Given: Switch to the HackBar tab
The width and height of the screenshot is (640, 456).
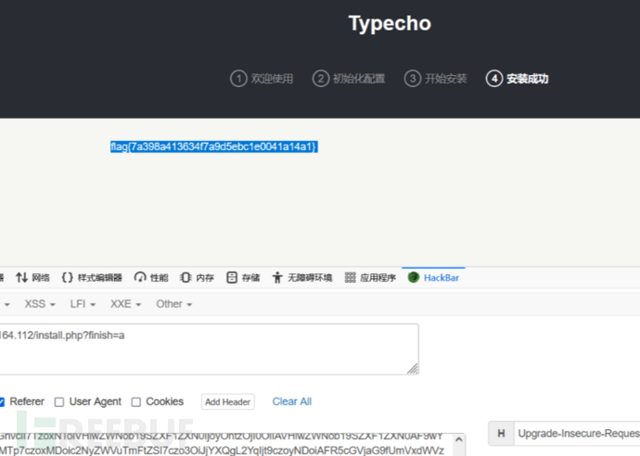Looking at the screenshot, I should (433, 277).
